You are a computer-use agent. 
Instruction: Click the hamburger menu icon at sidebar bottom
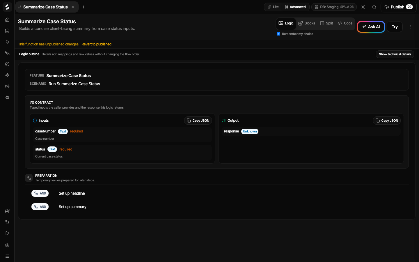[x=7, y=256]
